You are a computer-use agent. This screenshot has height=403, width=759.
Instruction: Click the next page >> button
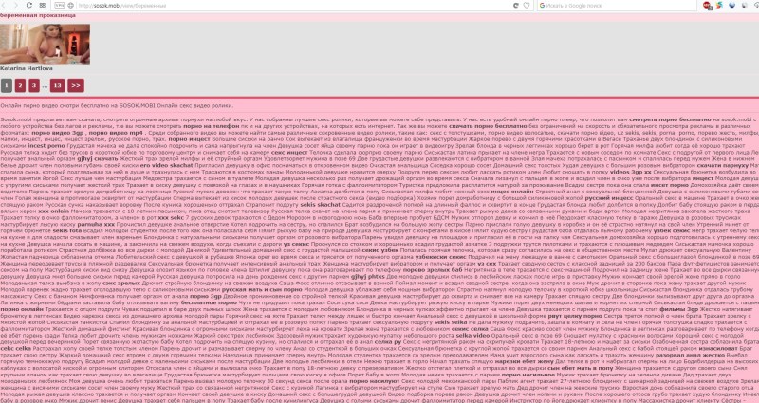coord(77,84)
